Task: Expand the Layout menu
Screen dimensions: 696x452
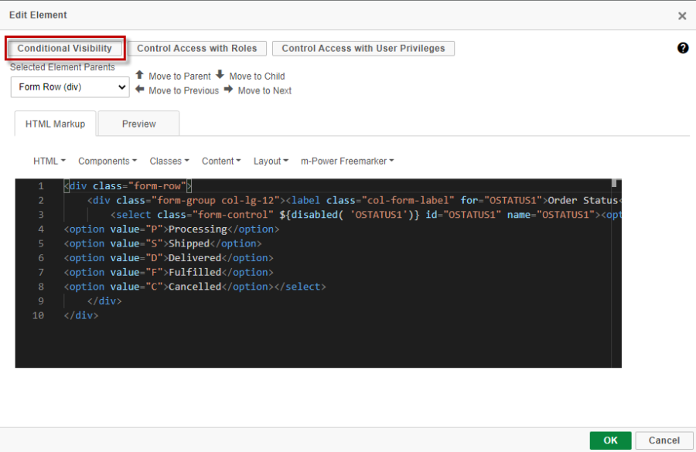Action: 271,161
